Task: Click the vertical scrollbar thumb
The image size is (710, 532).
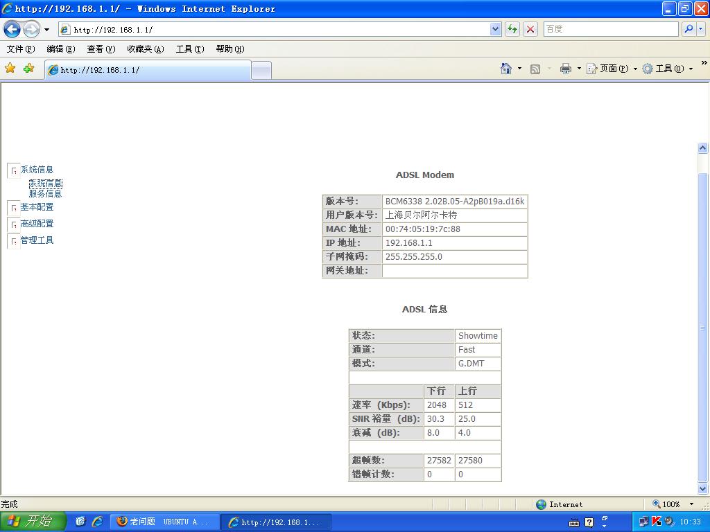Action: pyautogui.click(x=703, y=327)
